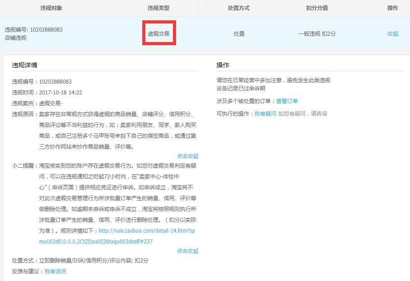410x281 pixels.
Task: Select the highlighted 虚假交易 violation type
Action: coord(158,33)
